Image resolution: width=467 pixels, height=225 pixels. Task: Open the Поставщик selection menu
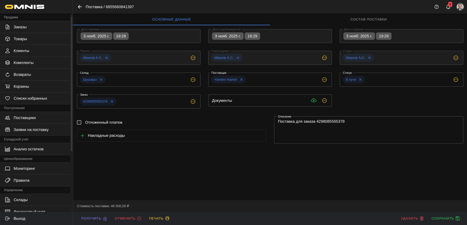[x=324, y=80]
